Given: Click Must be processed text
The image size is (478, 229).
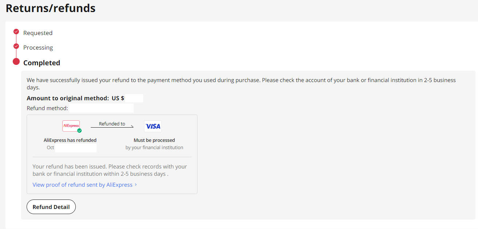Looking at the screenshot, I should [154, 140].
